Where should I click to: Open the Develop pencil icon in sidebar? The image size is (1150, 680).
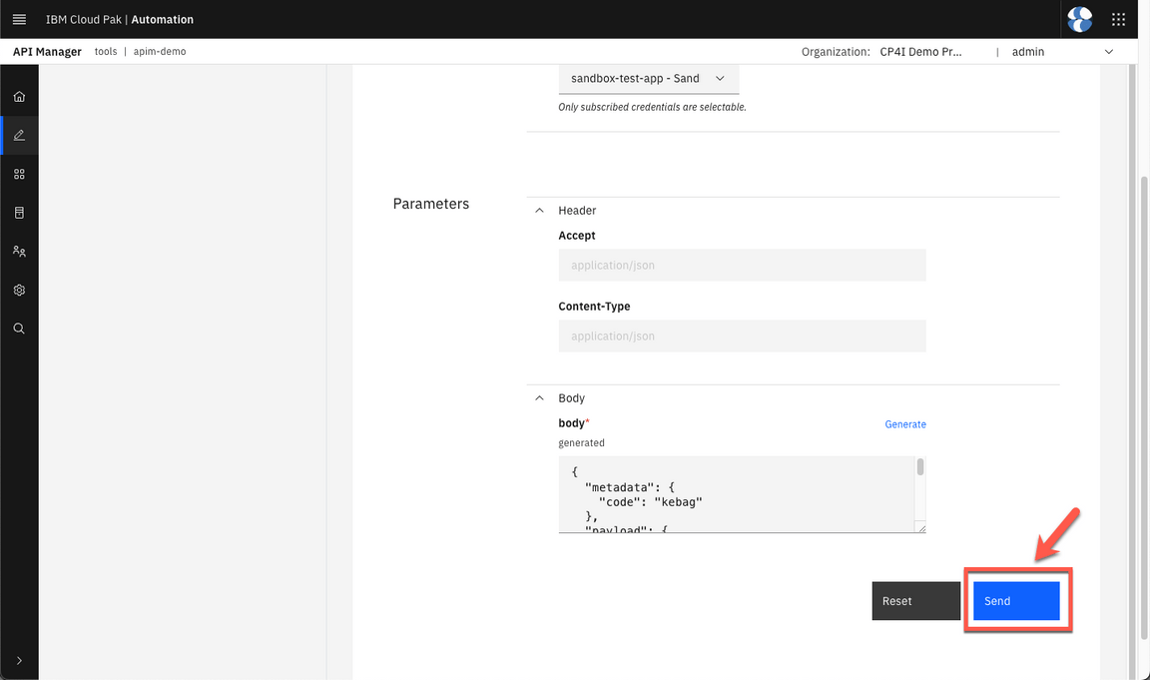(x=19, y=135)
